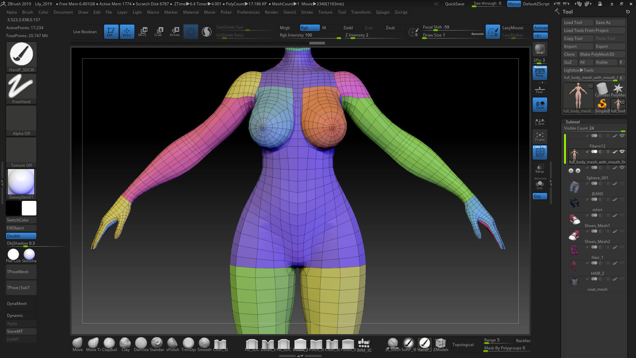636x358 pixels.
Task: Open the DannySkinV1 material picker
Action: (x=21, y=184)
